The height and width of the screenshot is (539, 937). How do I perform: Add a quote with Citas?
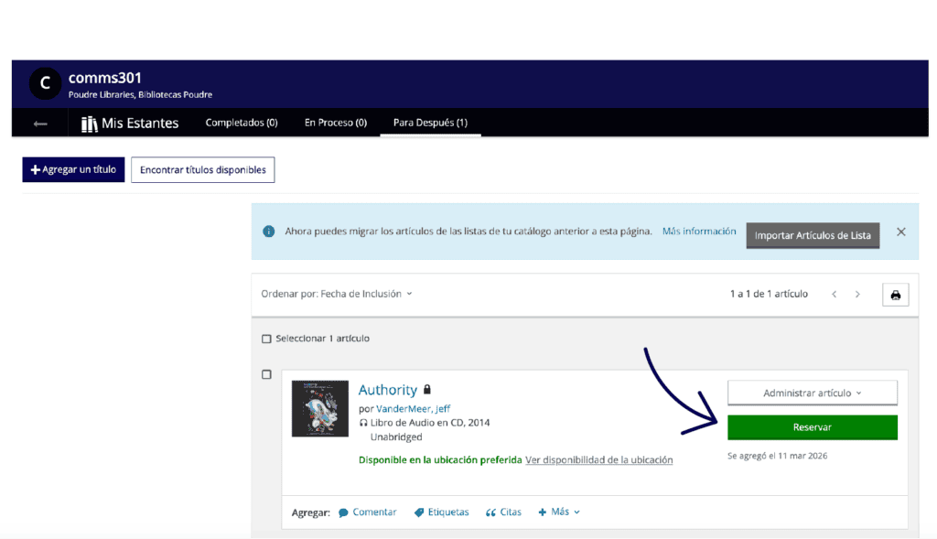coord(503,512)
